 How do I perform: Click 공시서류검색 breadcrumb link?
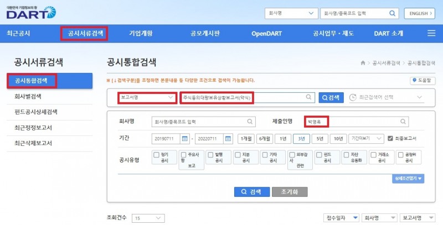[x=386, y=63]
